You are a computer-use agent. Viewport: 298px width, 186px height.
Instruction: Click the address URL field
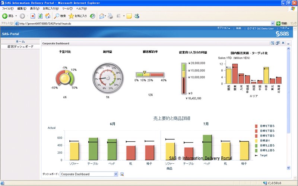point(145,23)
